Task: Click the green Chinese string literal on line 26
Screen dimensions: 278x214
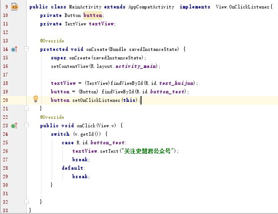Action: [x=147, y=151]
